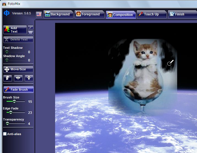
Task: Adjust the Brush Size slider
Action: coord(16,101)
